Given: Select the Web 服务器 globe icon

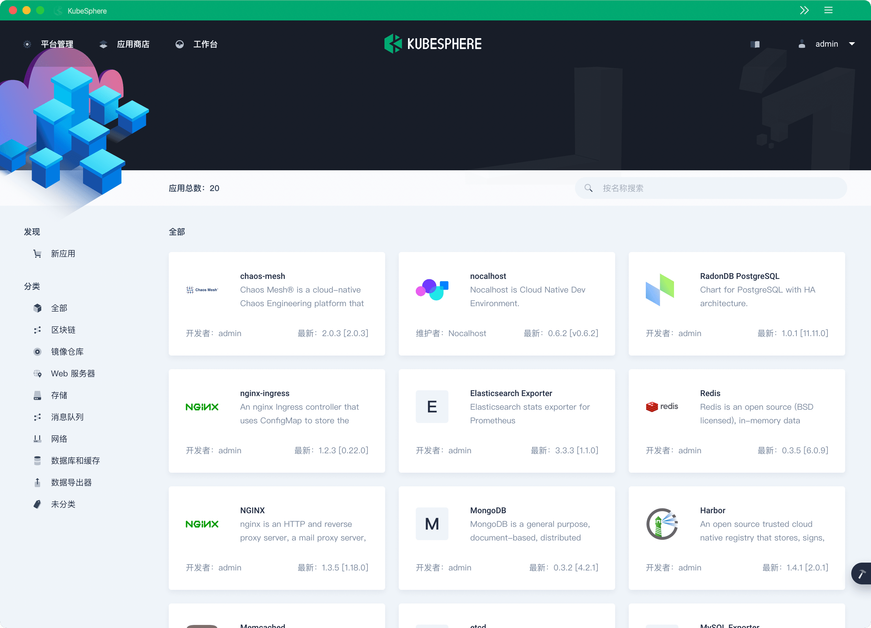Looking at the screenshot, I should (37, 373).
